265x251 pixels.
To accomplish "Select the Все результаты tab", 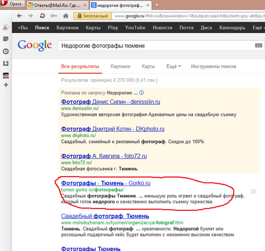I will 80,66.
